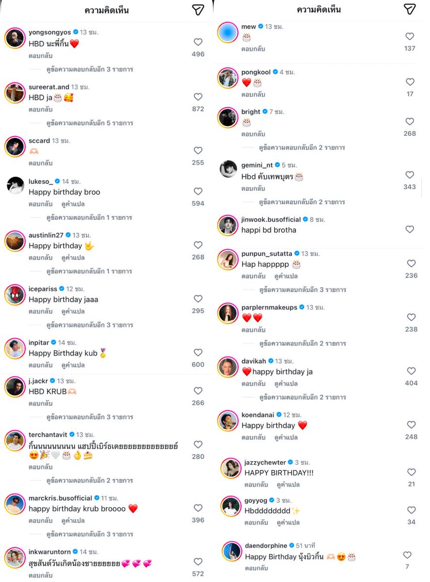The width and height of the screenshot is (430, 582).
Task: Open bright's profile picture
Action: point(228,117)
